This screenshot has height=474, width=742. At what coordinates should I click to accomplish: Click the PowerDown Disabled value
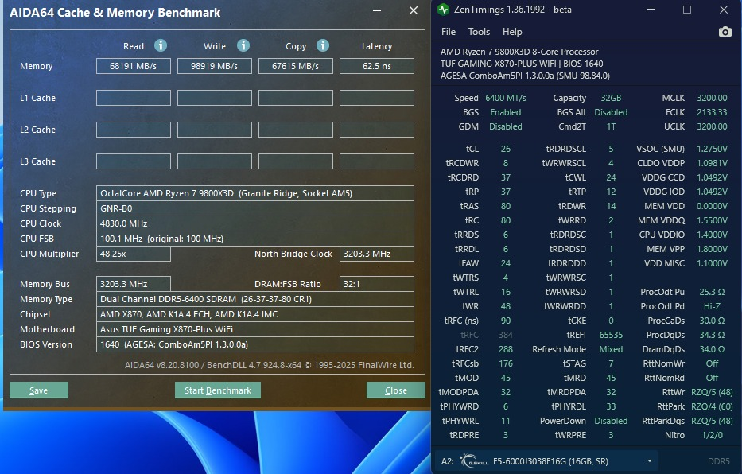click(611, 421)
